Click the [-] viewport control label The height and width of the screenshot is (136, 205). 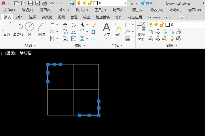click(x=3, y=53)
